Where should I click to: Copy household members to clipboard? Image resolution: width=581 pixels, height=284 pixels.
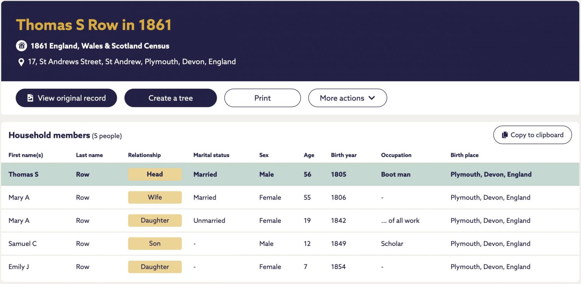tap(533, 135)
